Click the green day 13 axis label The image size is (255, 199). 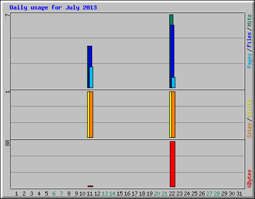pos(105,194)
